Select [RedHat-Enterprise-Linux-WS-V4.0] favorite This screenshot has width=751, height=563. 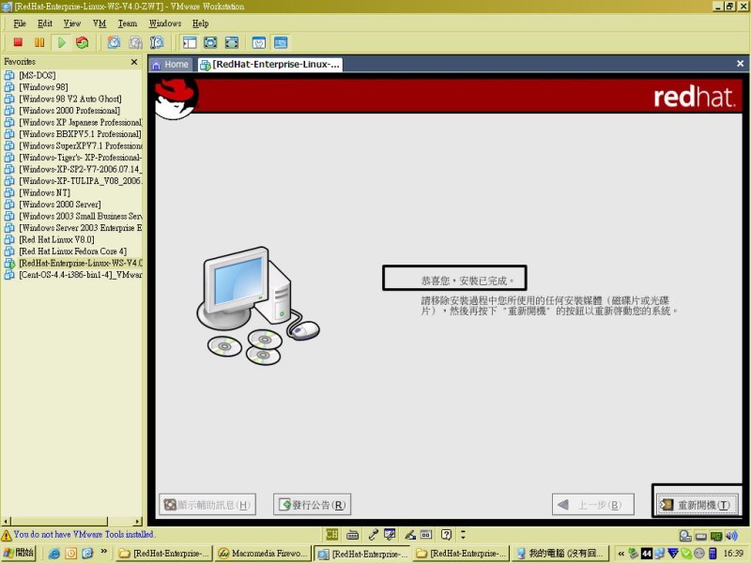[81, 263]
